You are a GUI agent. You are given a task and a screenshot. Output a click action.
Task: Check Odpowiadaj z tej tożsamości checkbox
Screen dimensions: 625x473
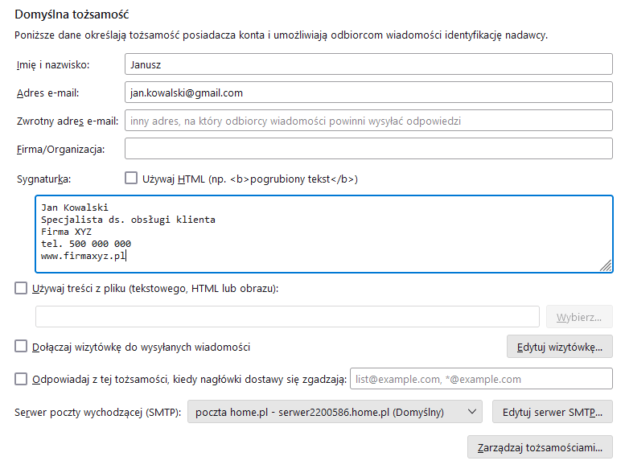[21, 379]
